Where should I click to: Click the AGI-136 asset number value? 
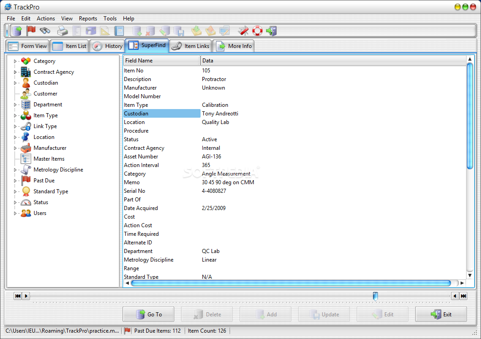211,156
